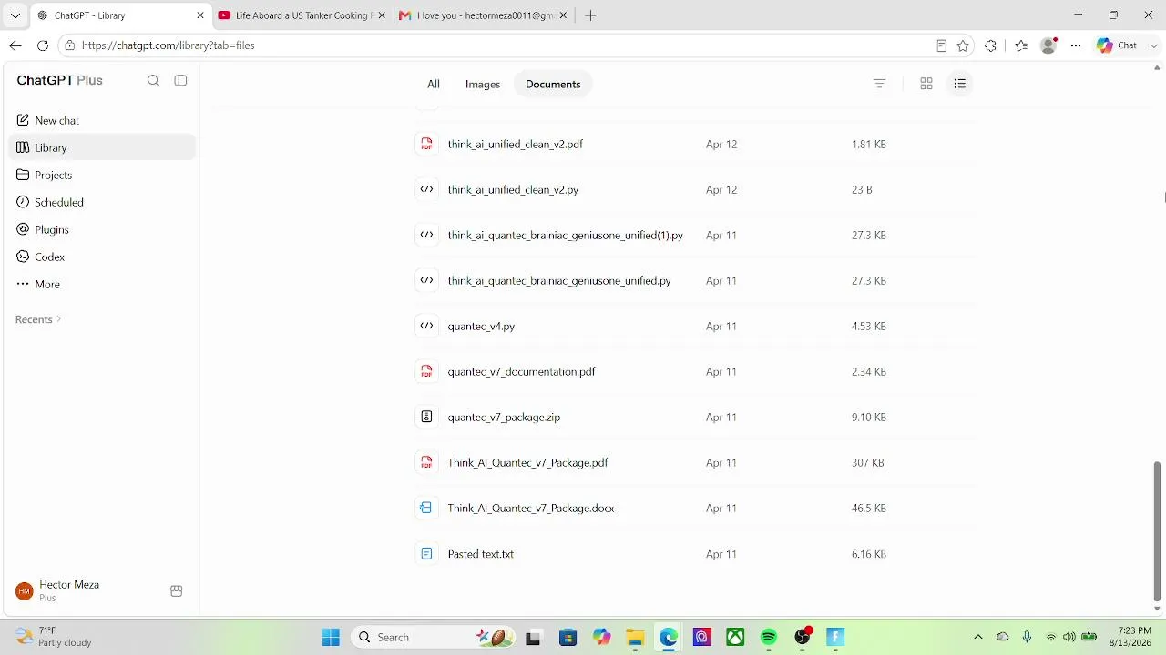
Task: Open Think_AI_Quantec_v7_Package.docx
Action: pos(530,508)
